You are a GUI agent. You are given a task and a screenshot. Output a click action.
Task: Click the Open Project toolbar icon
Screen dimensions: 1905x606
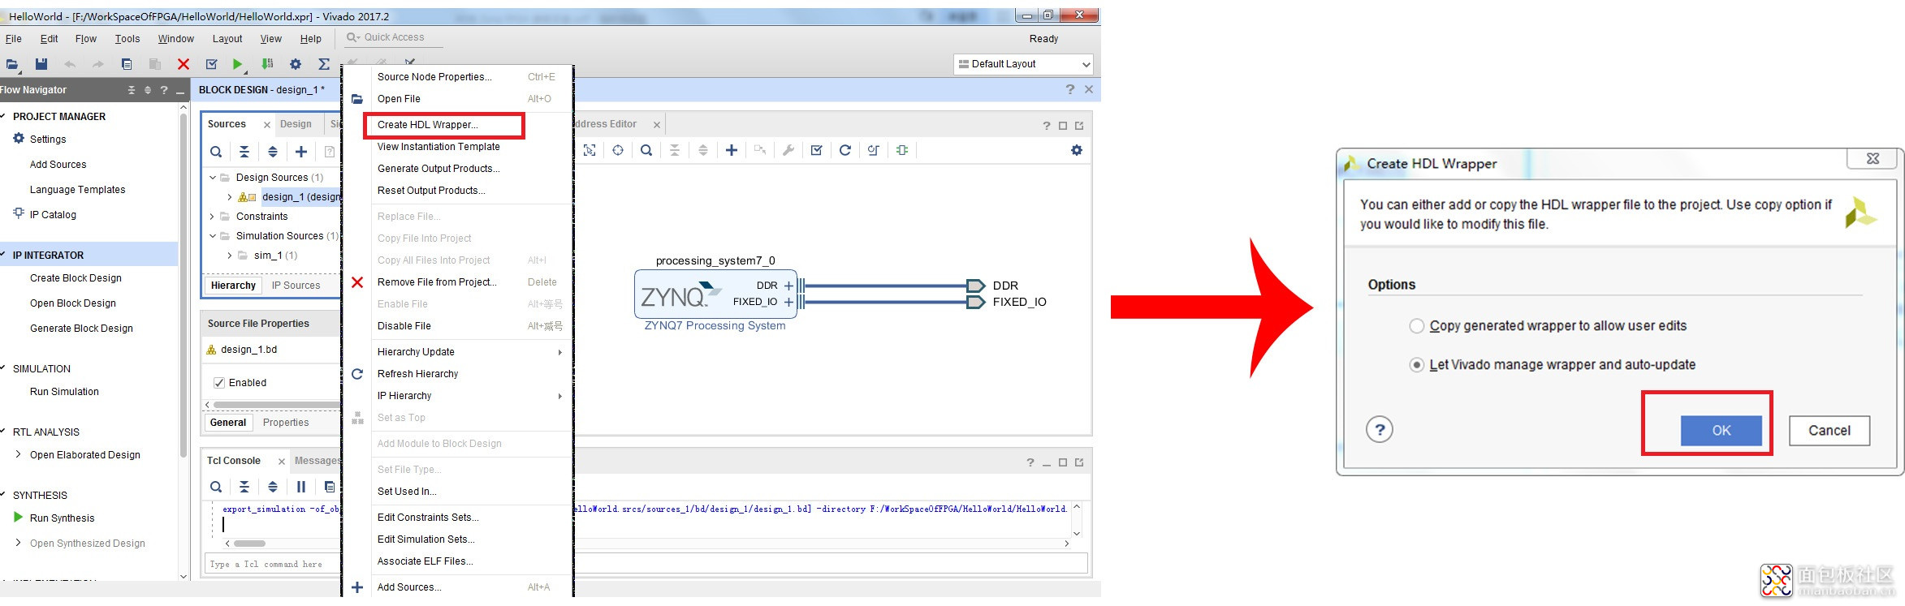point(12,64)
